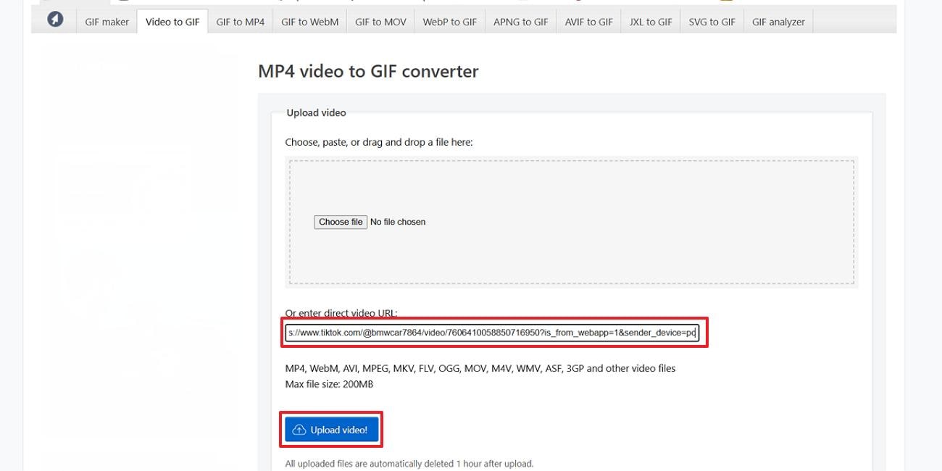942x471 pixels.
Task: Open the GIF to MP4 converter tab
Action: [240, 22]
